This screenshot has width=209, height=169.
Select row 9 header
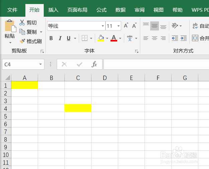pos(5,147)
